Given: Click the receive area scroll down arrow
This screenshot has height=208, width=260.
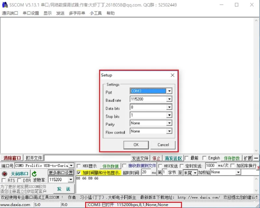Looking at the screenshot, I should tap(256, 151).
